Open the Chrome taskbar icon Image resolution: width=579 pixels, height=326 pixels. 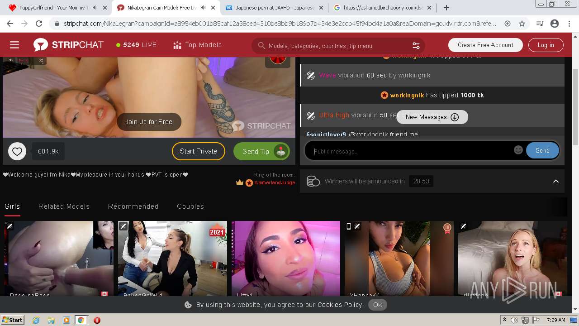click(x=81, y=320)
